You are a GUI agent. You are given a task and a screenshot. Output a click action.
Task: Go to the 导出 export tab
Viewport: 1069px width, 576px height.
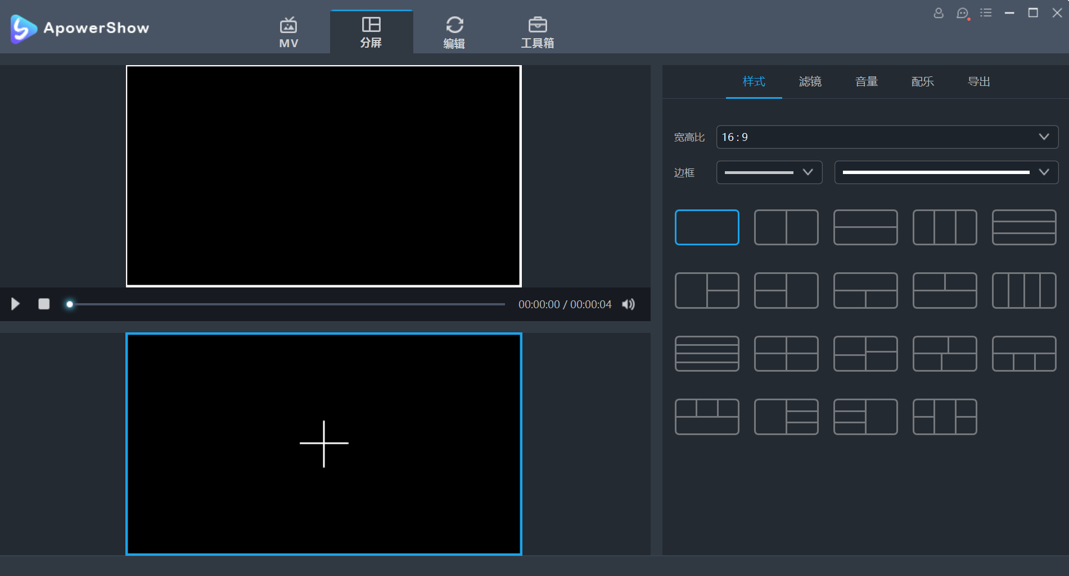[979, 82]
